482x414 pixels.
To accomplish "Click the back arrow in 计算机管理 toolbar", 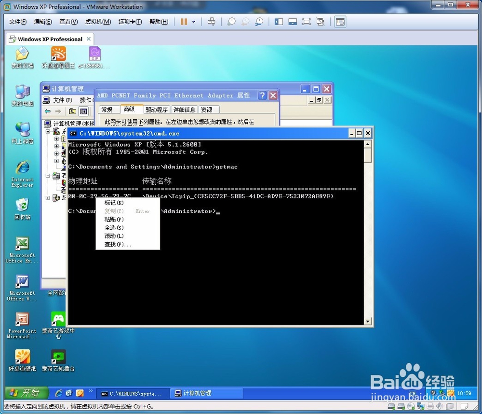I will [x=48, y=111].
